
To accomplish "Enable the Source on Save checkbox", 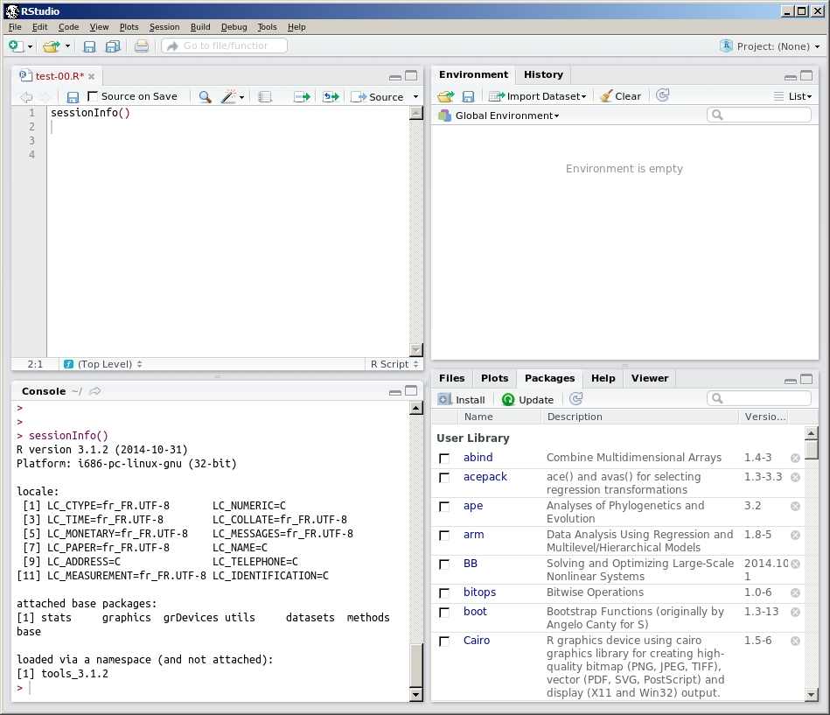I will point(93,96).
